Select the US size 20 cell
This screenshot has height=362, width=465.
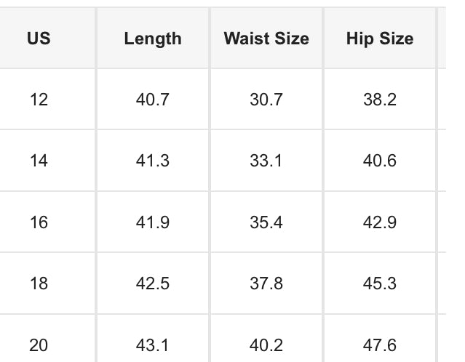coord(39,344)
